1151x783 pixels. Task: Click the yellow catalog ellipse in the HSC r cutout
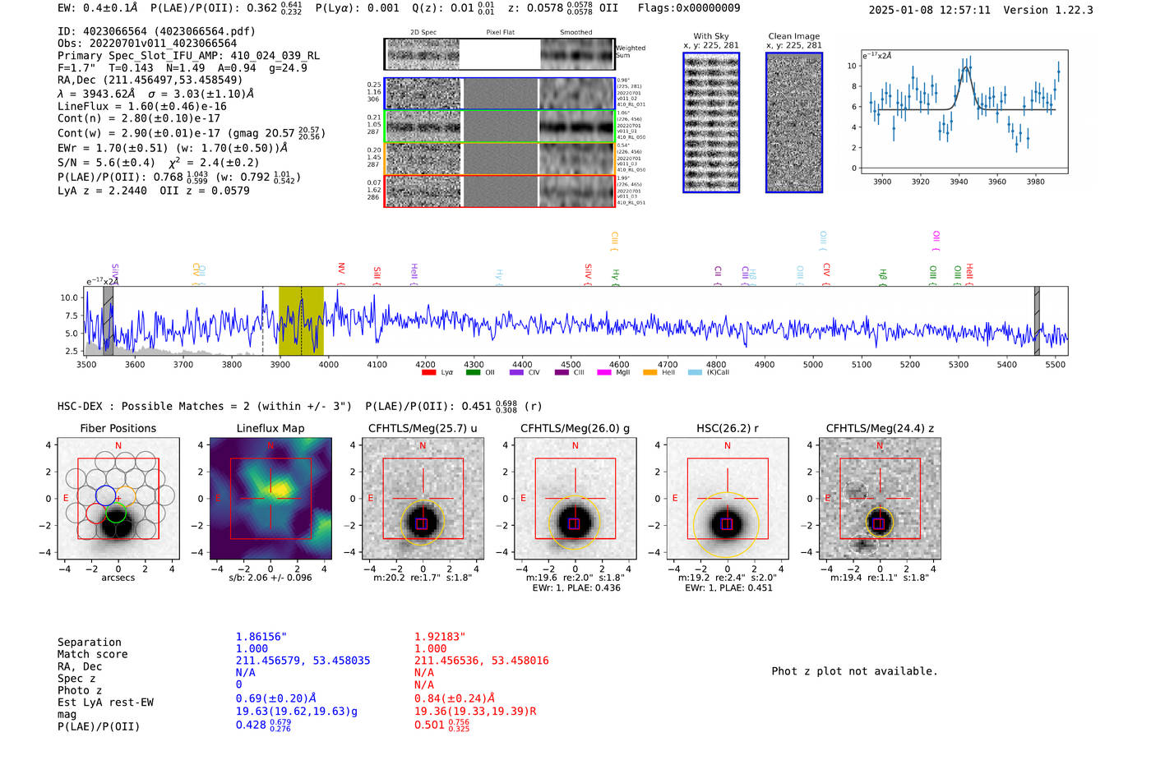click(727, 524)
